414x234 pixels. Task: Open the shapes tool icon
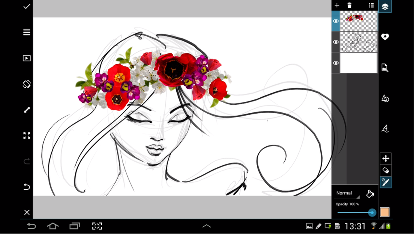tap(385, 98)
